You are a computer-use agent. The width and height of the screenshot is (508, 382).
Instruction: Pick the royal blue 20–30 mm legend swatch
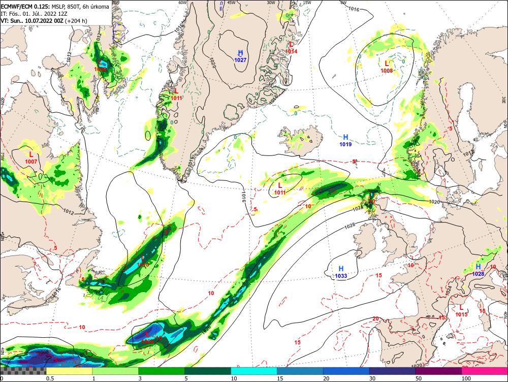pyautogui.click(x=346, y=371)
